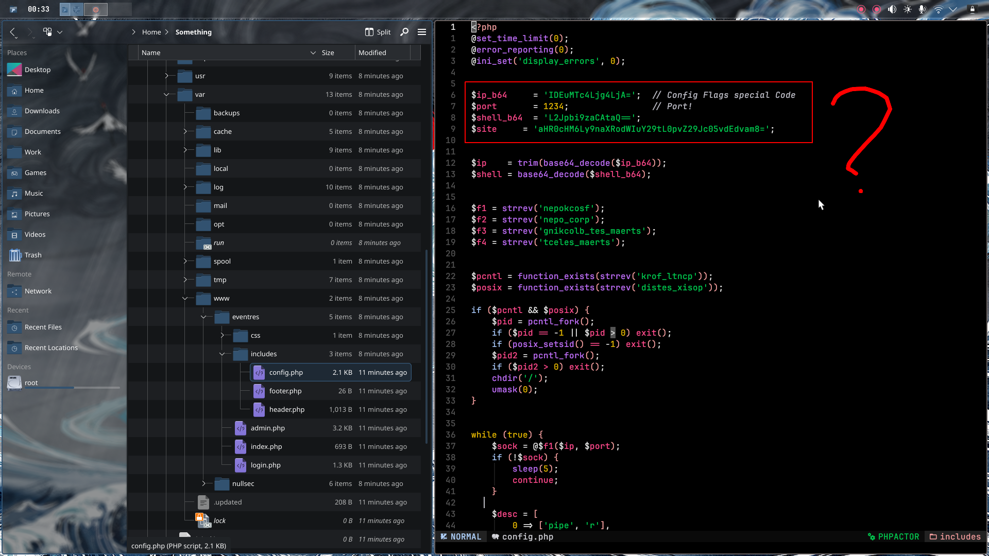
Task: Click the Dolphin icon in the taskbar
Action: 65,9
